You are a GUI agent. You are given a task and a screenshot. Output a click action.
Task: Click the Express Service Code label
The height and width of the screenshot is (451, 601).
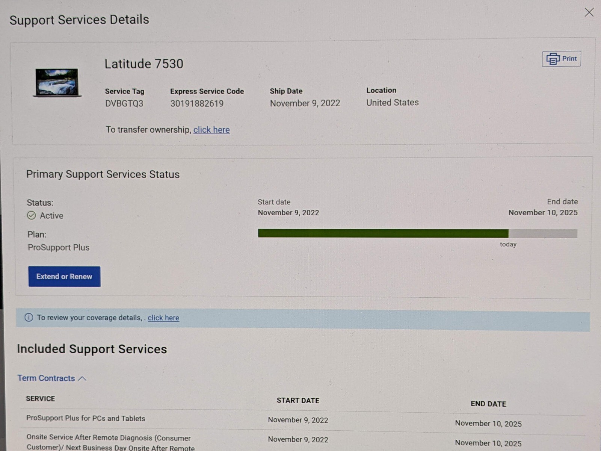pos(207,91)
